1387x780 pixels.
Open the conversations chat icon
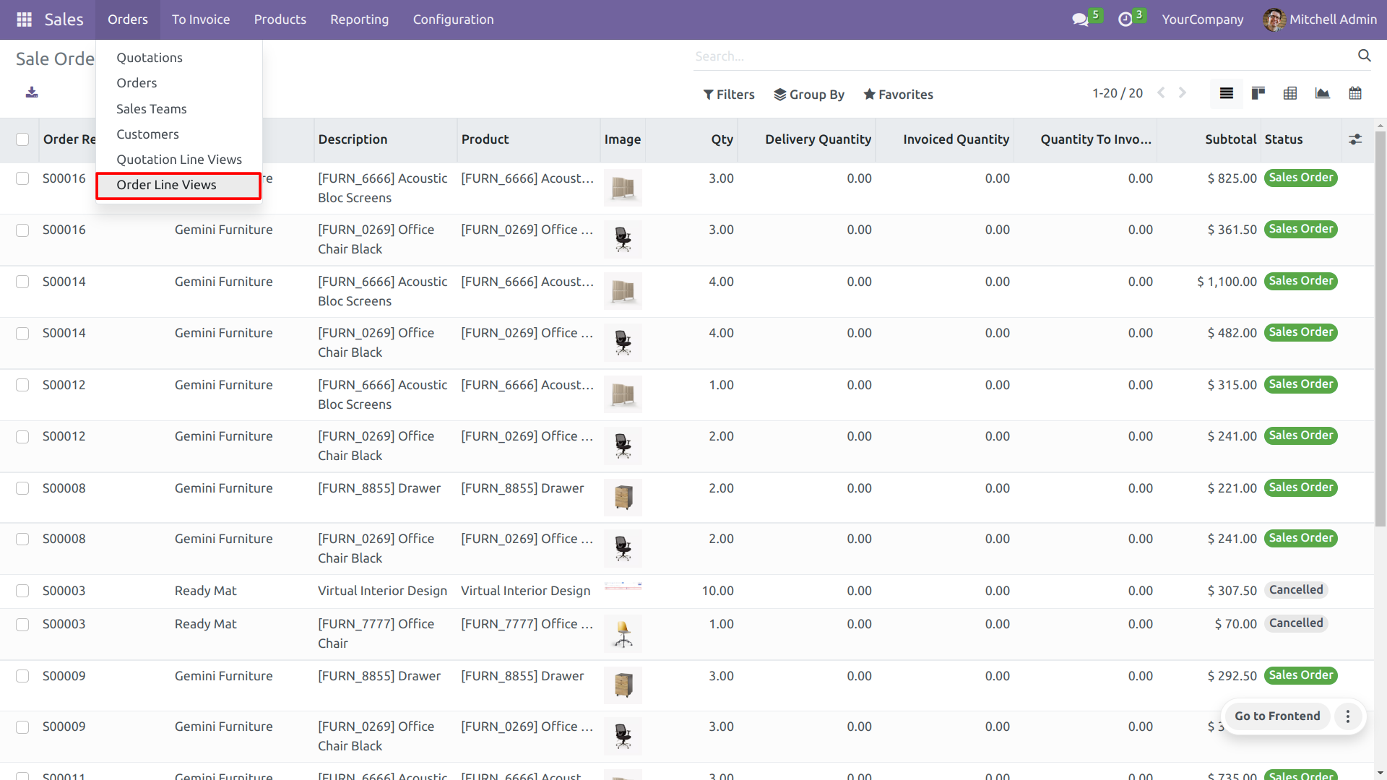(x=1080, y=19)
